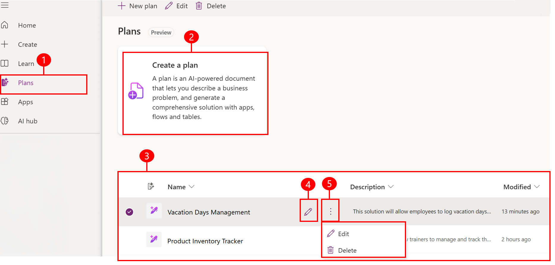Click the 'This solution will allow employees' description

coord(422,211)
